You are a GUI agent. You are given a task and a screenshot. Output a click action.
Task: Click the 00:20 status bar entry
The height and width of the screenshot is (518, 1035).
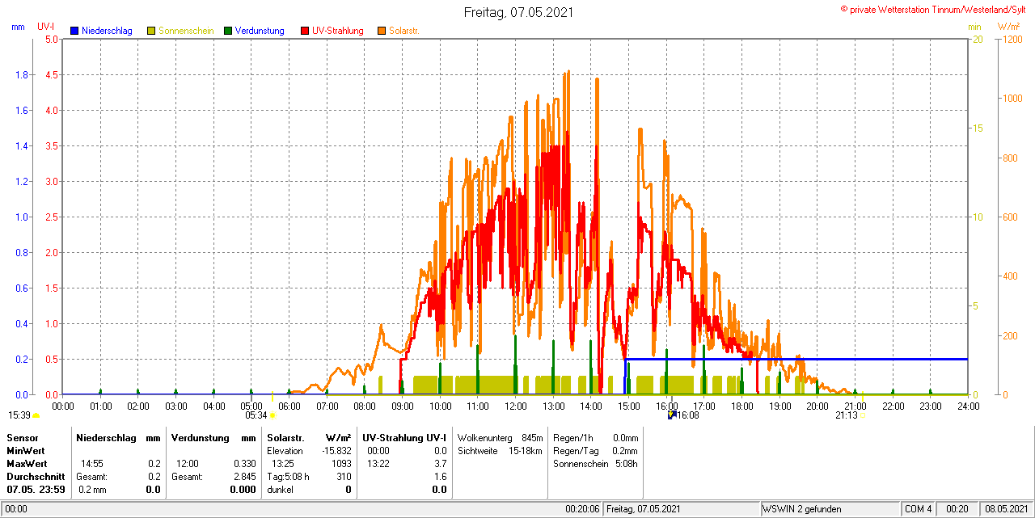[957, 509]
